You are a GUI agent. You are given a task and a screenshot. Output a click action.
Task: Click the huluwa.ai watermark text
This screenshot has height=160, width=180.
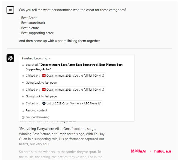(163, 151)
